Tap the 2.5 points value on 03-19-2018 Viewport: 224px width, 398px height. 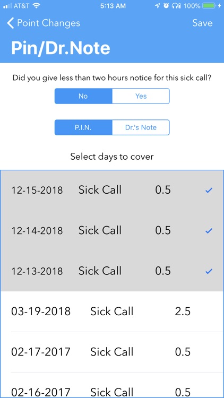[x=183, y=312]
